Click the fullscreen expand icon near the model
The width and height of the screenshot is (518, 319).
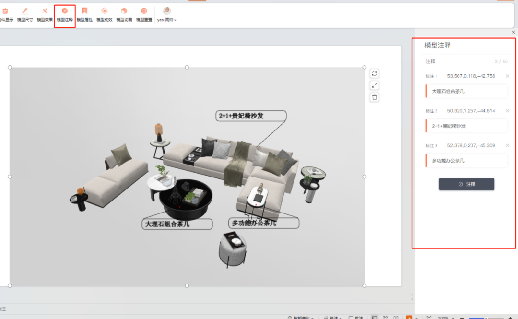coord(375,85)
